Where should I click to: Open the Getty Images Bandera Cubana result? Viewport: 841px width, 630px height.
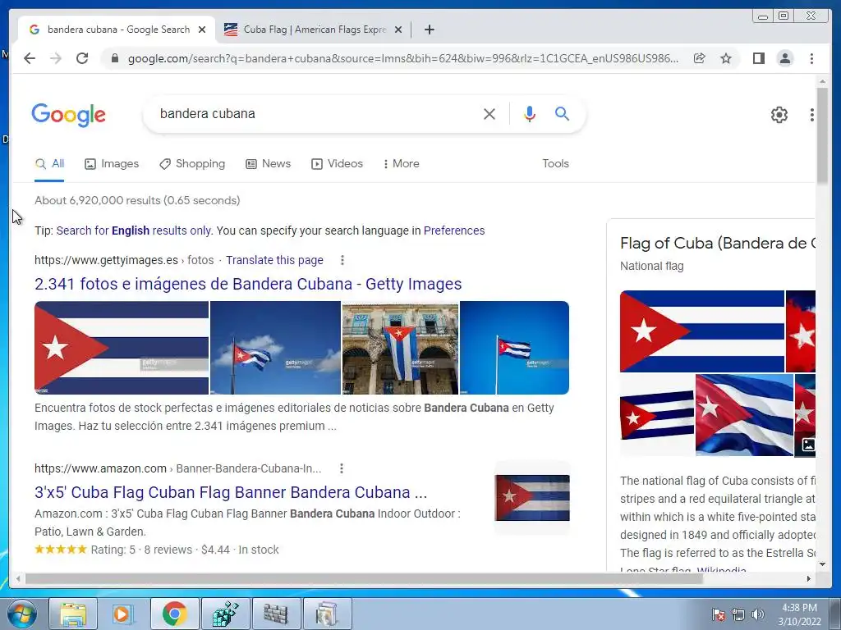[248, 284]
